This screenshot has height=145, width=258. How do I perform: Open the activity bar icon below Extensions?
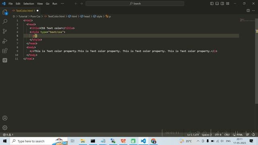tap(5, 60)
